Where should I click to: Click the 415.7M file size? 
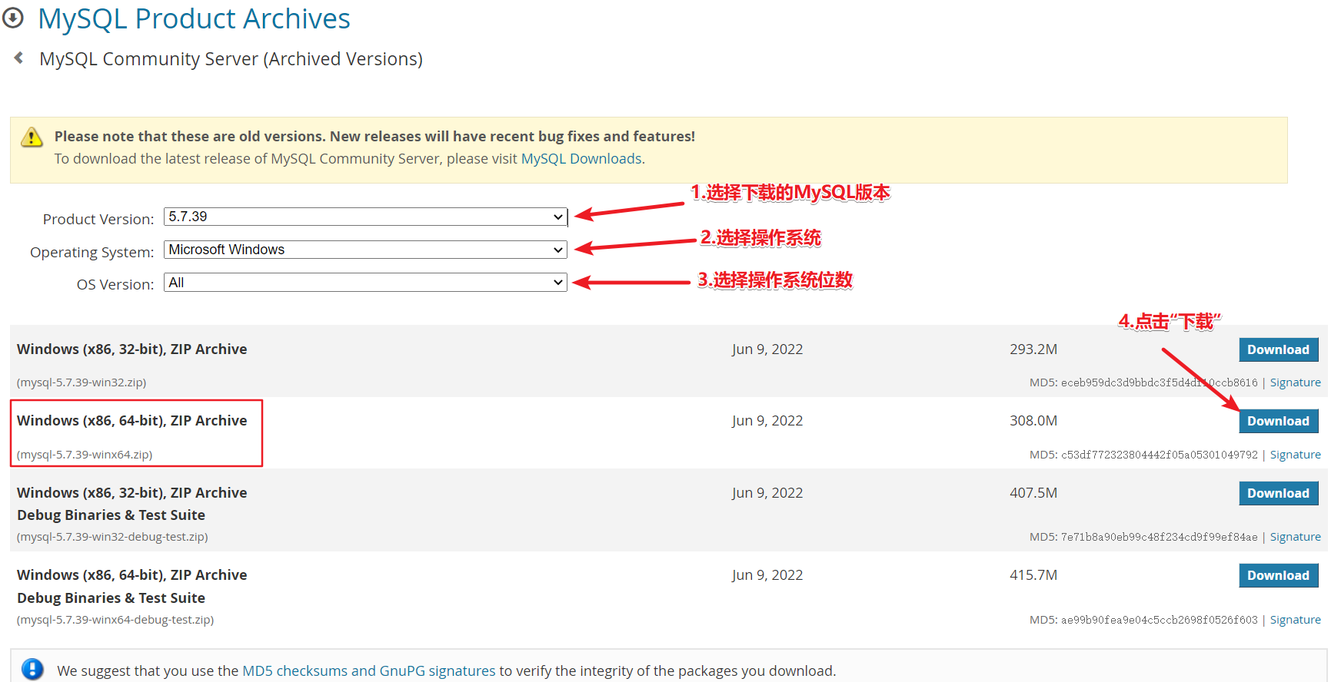(1033, 575)
